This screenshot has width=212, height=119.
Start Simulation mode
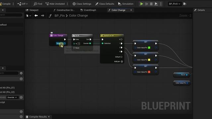pyautogui.click(x=126, y=4)
